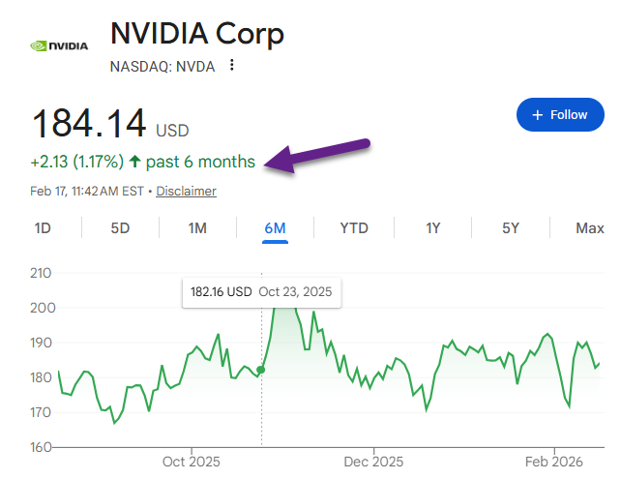Switch to the 1D range tab

tap(44, 228)
